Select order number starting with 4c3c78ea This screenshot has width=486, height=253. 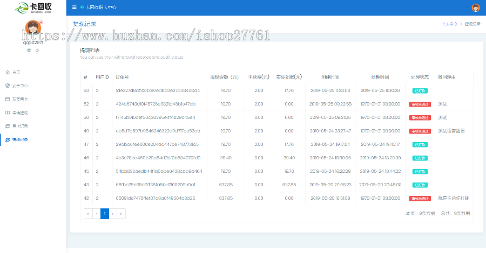[x=158, y=158]
